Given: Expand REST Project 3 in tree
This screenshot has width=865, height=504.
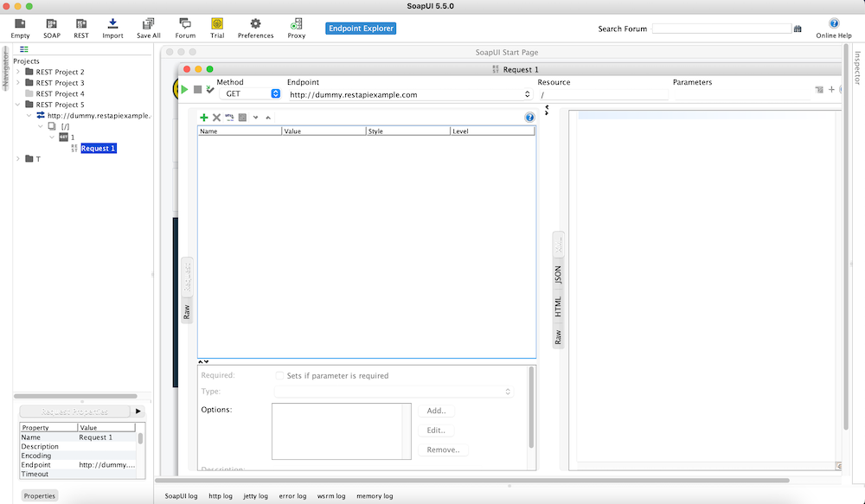Looking at the screenshot, I should click(18, 83).
